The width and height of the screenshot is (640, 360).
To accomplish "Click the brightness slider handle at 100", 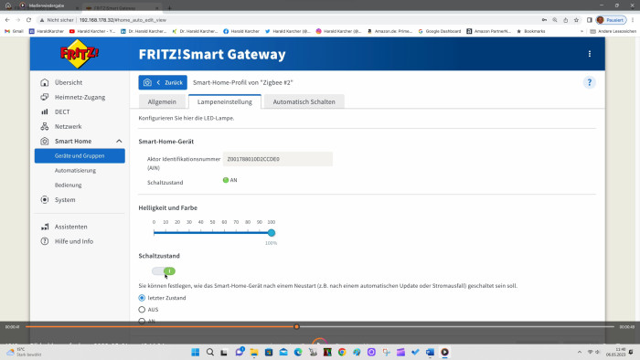I will [272, 233].
